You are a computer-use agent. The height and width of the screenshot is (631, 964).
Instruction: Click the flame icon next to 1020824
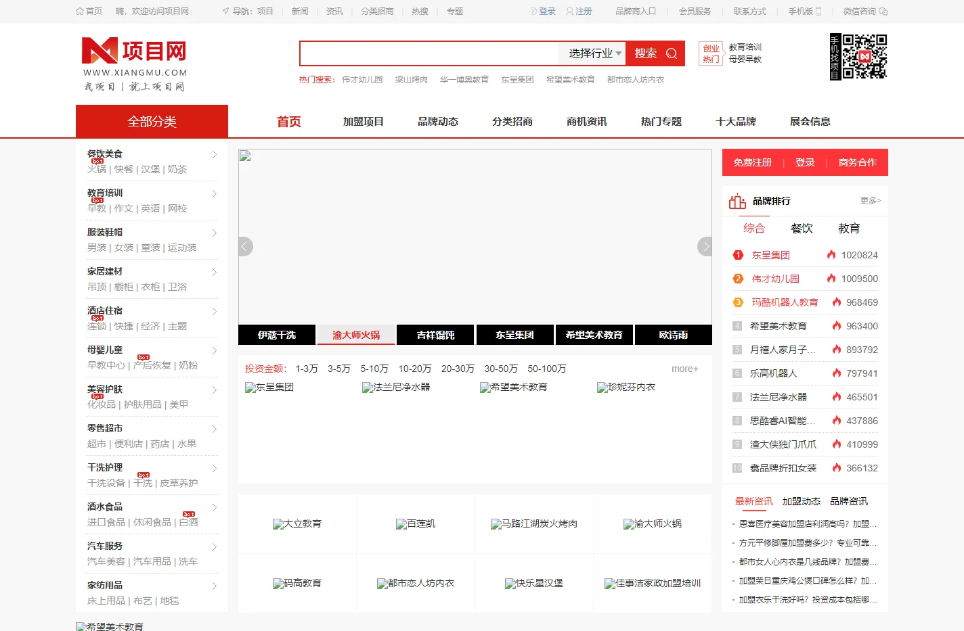click(x=831, y=255)
